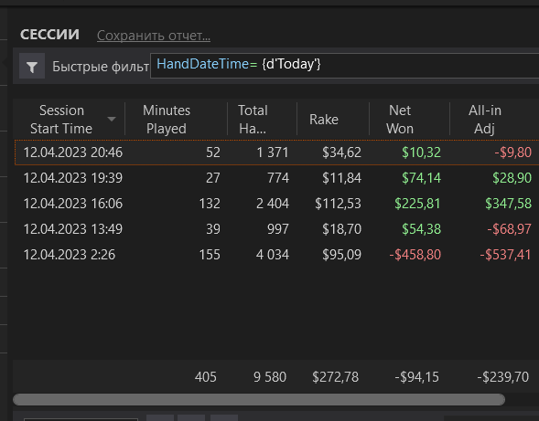
Task: Click the horizontal scrollbar under the table
Action: pyautogui.click(x=259, y=399)
